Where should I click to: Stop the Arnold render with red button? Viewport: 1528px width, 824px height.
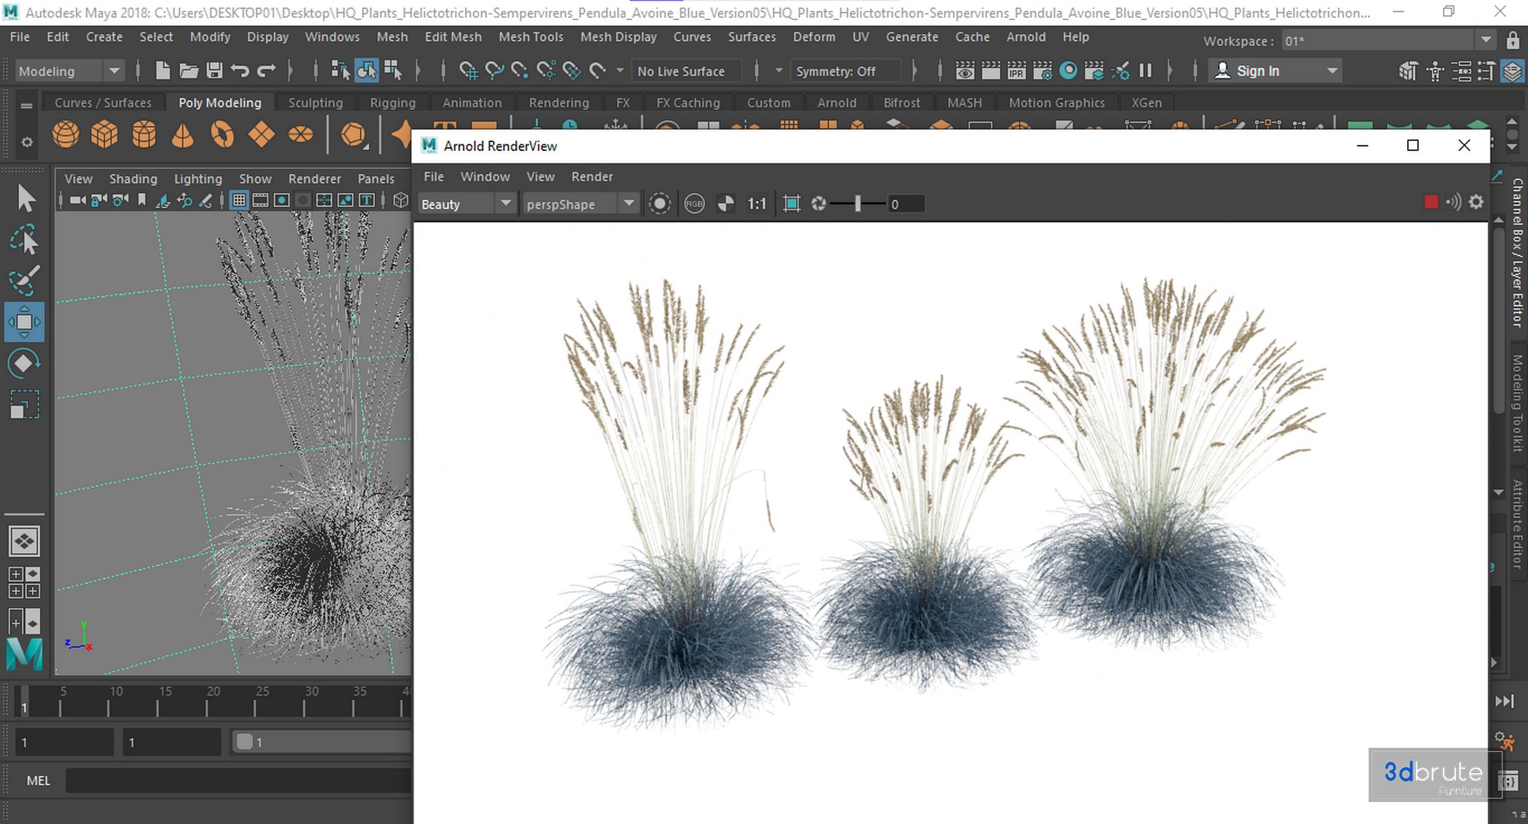click(x=1431, y=203)
